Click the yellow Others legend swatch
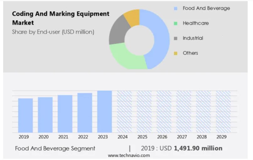This screenshot has width=253, height=160. tap(176, 53)
